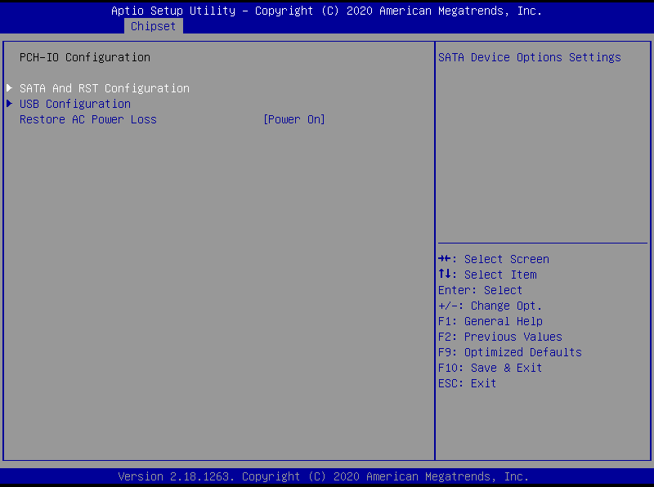
Task: Select the Restore AC Power Loss setting label
Action: (x=88, y=119)
